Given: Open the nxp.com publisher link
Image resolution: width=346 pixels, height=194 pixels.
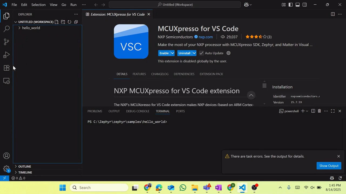Looking at the screenshot, I should pos(205,37).
